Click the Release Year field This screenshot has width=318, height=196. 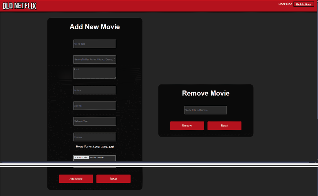click(95, 121)
